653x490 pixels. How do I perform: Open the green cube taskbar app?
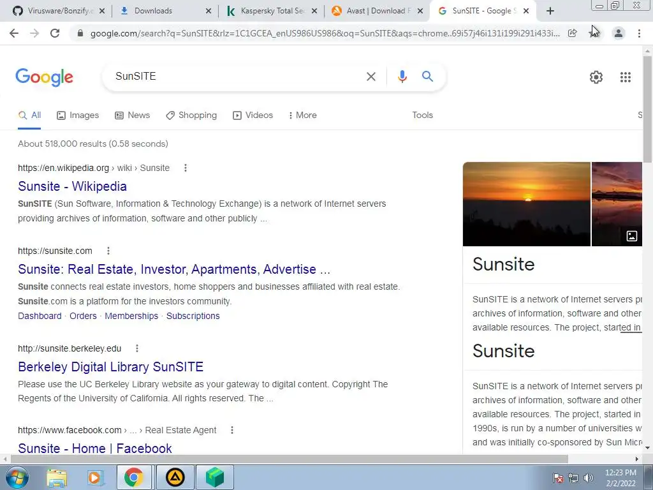pyautogui.click(x=214, y=477)
